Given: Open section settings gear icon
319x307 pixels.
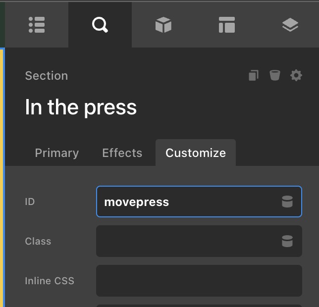Looking at the screenshot, I should click(x=296, y=75).
